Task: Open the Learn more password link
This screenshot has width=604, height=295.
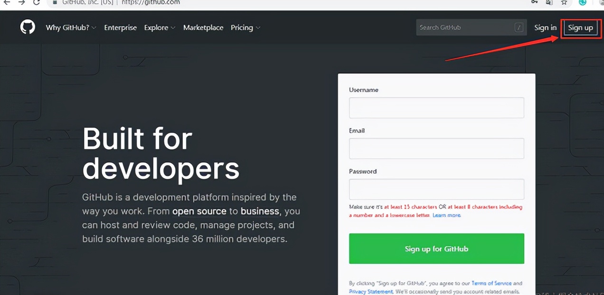Action: click(446, 215)
